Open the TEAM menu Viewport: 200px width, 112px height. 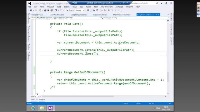tap(75, 7)
